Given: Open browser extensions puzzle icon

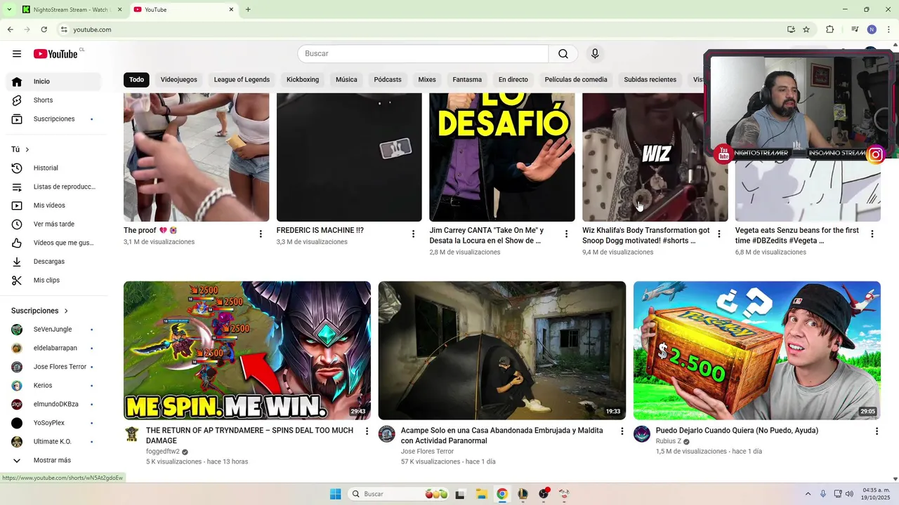Looking at the screenshot, I should pyautogui.click(x=829, y=29).
